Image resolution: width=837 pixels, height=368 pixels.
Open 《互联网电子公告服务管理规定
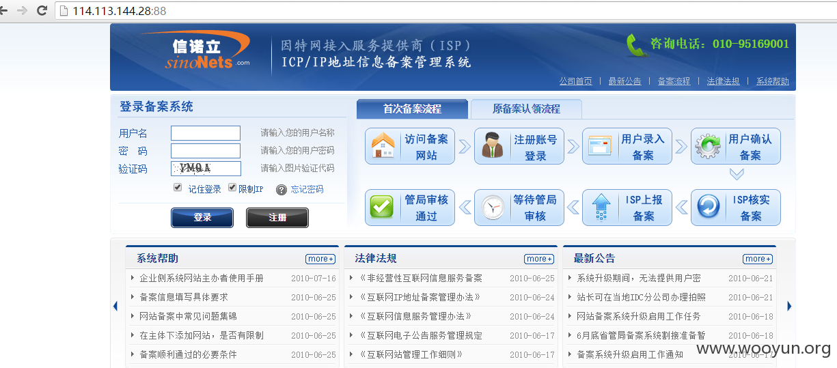420,336
